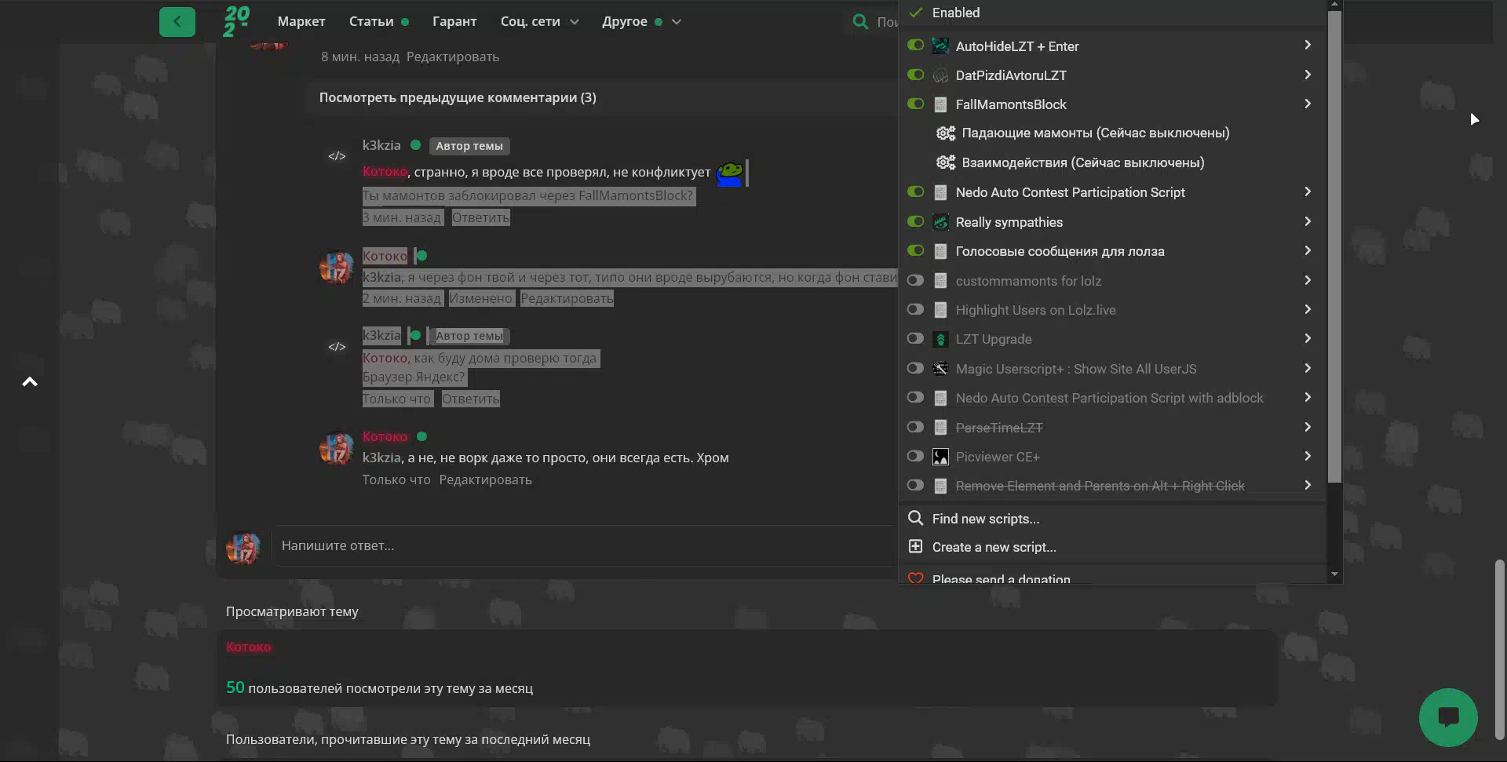Enable the LZT Upgrade toggle

(x=915, y=338)
